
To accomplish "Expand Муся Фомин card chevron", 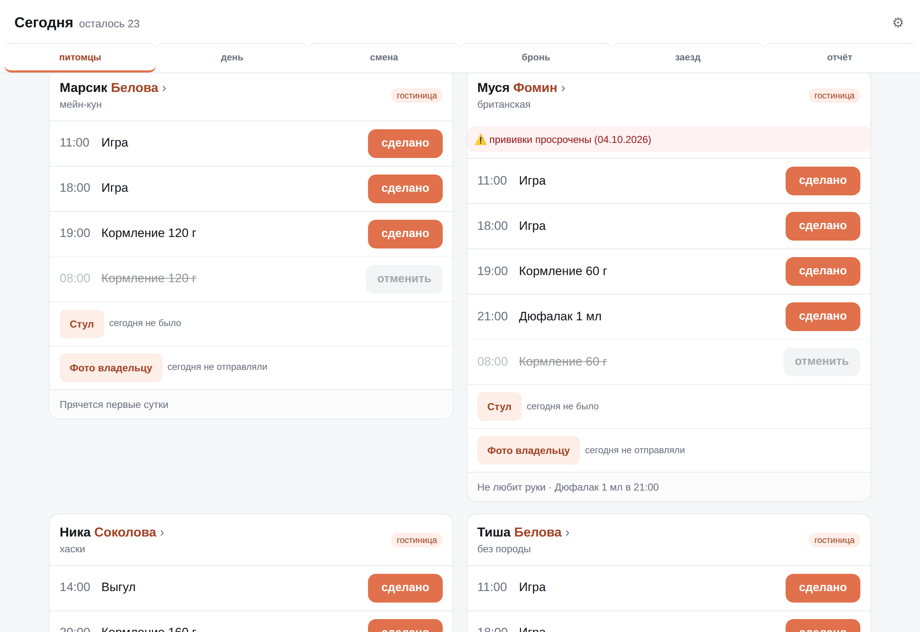I will click(x=563, y=88).
